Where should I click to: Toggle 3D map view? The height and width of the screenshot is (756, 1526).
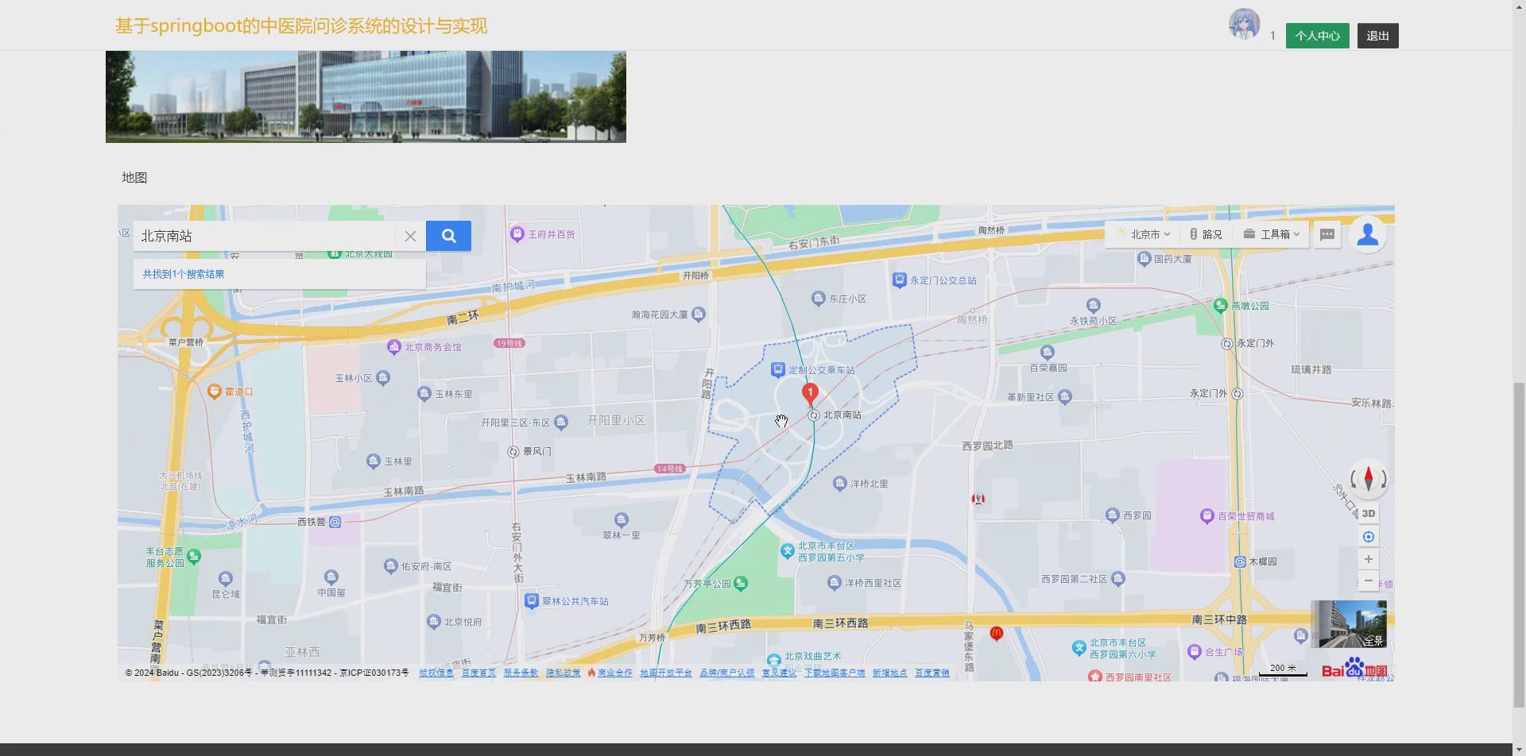coord(1369,514)
